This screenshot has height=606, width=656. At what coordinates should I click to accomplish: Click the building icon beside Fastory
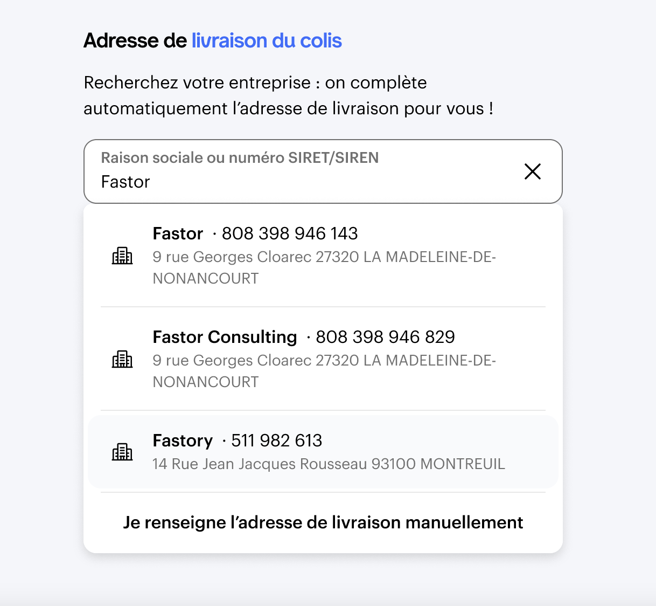pos(122,452)
